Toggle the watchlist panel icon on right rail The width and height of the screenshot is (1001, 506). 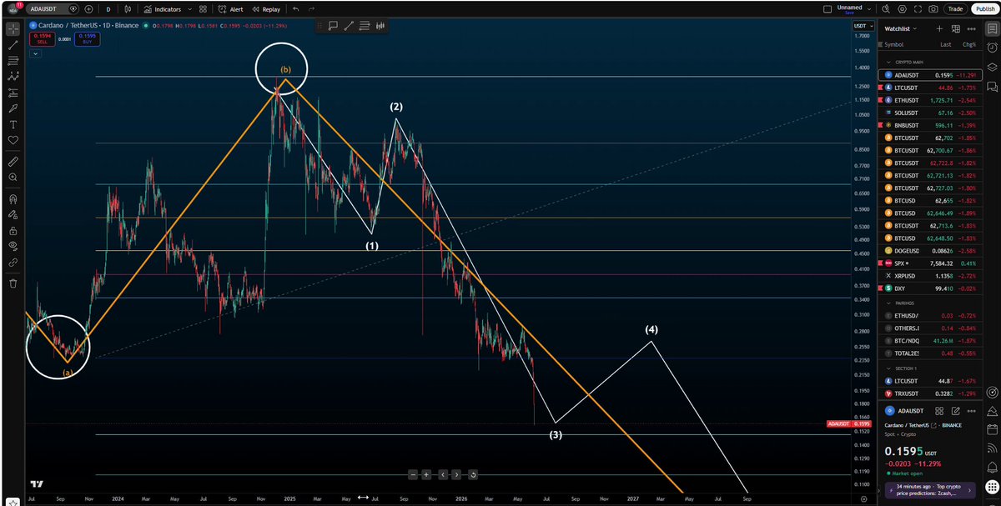(991, 28)
